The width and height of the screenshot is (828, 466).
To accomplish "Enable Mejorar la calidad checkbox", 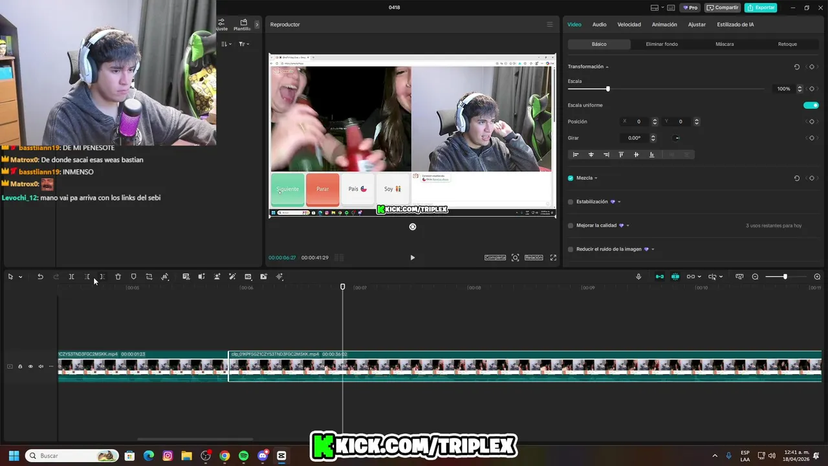I will tap(571, 226).
